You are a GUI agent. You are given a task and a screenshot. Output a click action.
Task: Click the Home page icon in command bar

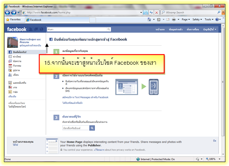149,19
